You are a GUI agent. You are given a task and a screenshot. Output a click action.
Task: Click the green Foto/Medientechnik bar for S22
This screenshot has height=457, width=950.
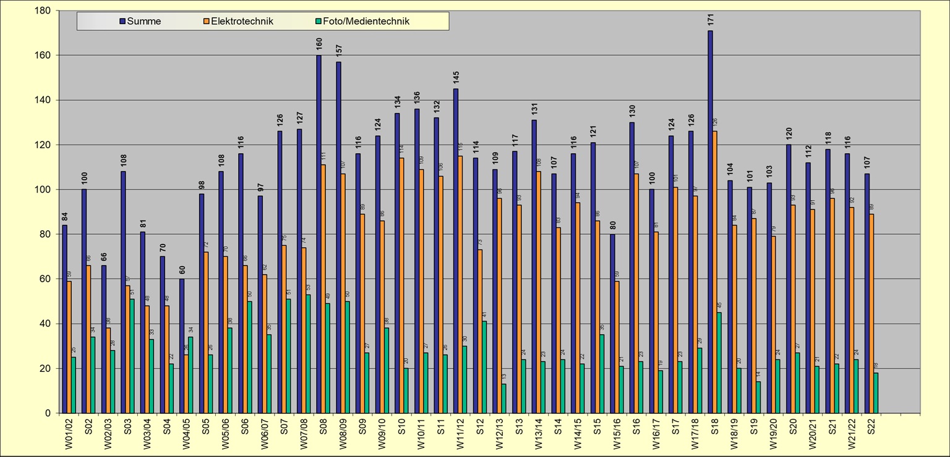(876, 393)
